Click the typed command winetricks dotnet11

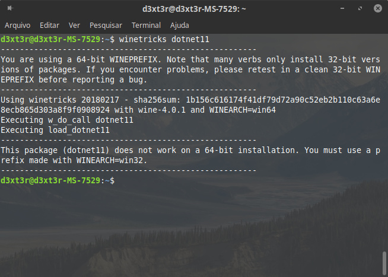click(x=164, y=39)
